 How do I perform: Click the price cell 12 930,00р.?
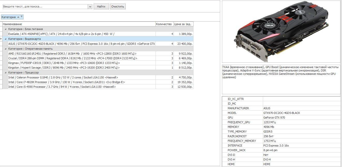point(183,87)
